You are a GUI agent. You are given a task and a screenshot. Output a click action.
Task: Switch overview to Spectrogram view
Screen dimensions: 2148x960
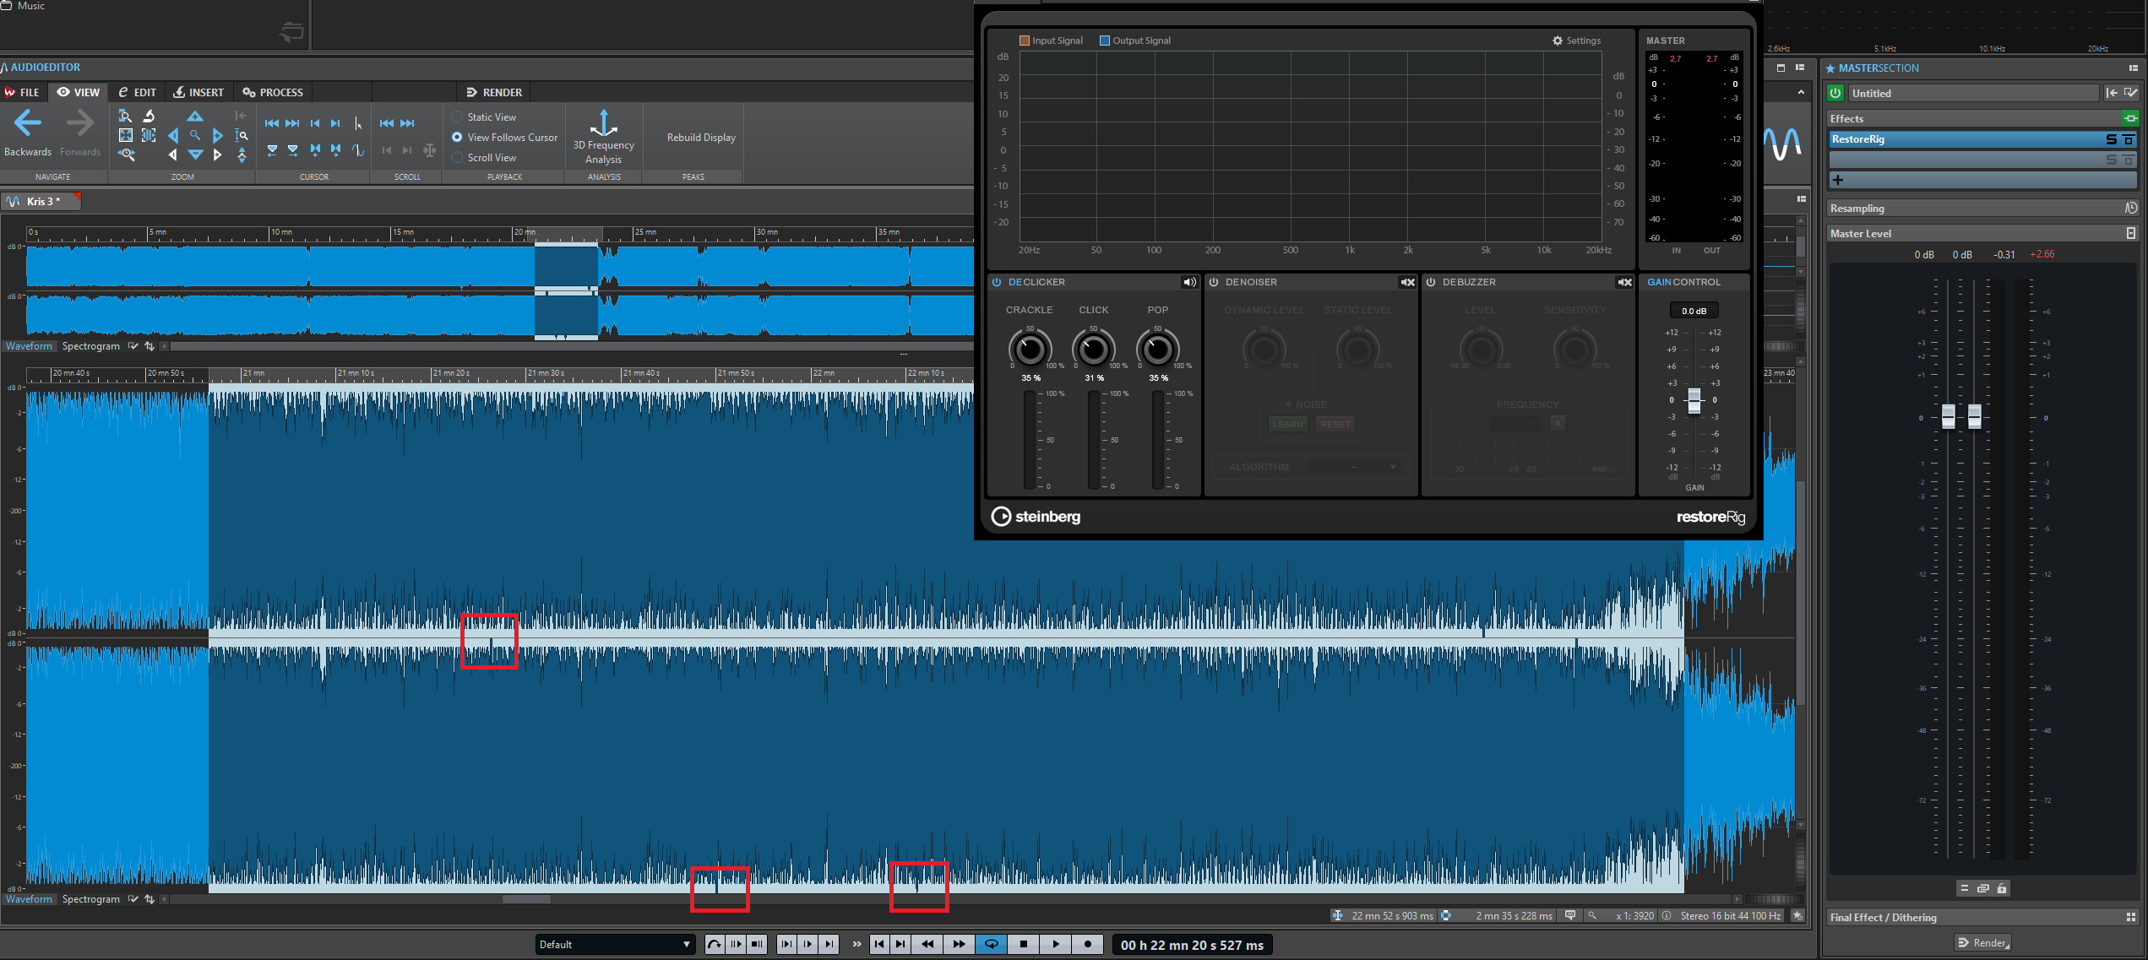pos(90,346)
